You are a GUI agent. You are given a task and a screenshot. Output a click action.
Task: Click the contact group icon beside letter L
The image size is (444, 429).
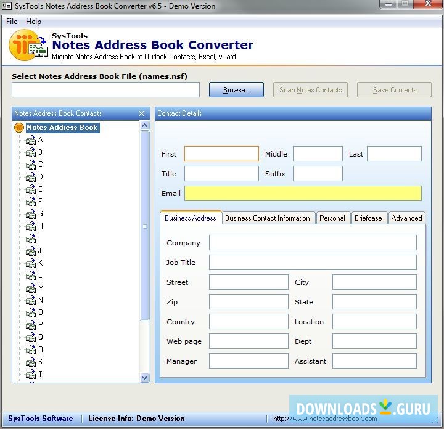(x=31, y=276)
